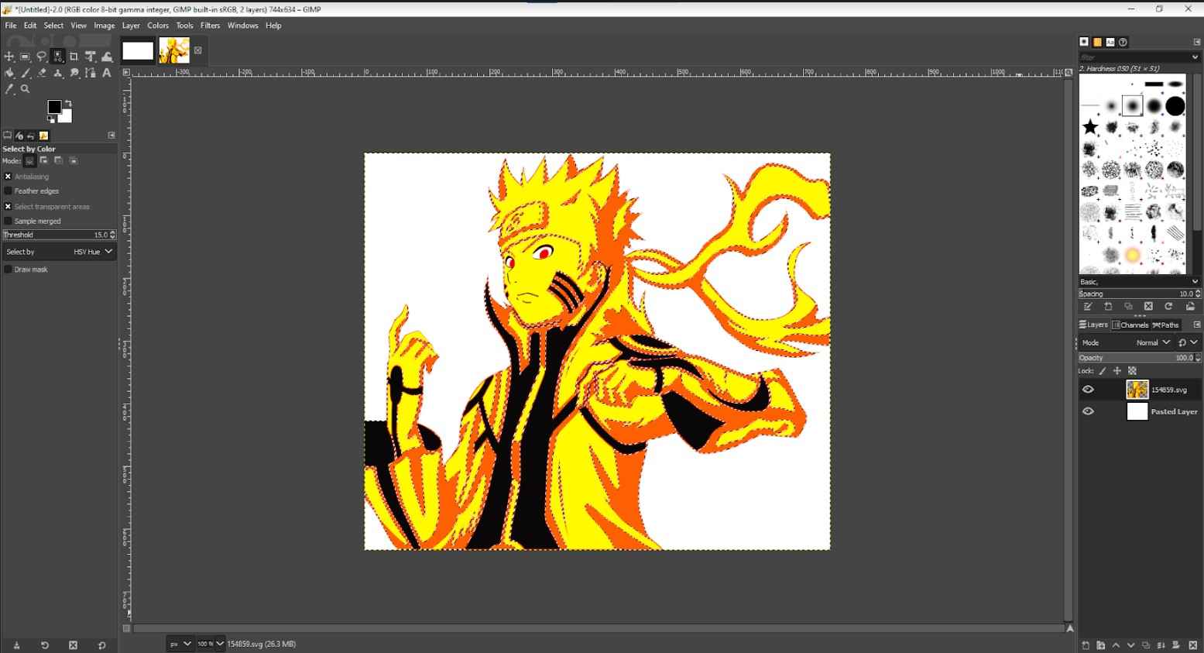Hide the 154859.svg layer
This screenshot has height=653, width=1204.
[x=1088, y=390]
